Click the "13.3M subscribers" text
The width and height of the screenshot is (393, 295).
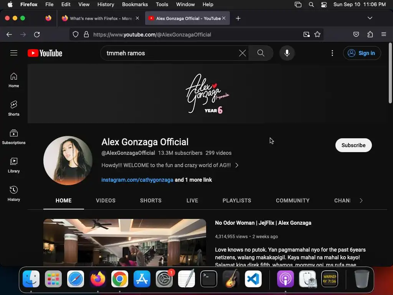coord(180,153)
